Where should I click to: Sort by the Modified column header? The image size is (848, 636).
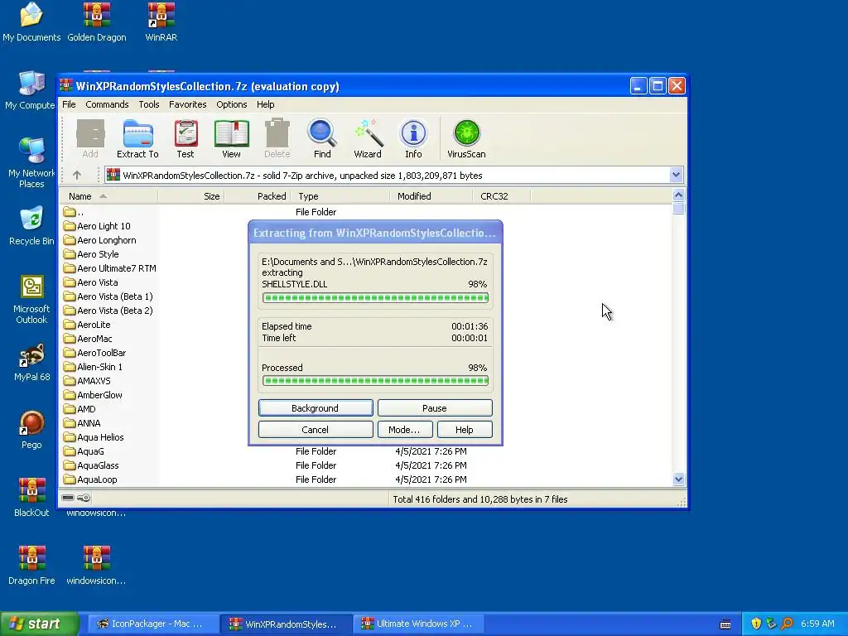tap(431, 196)
